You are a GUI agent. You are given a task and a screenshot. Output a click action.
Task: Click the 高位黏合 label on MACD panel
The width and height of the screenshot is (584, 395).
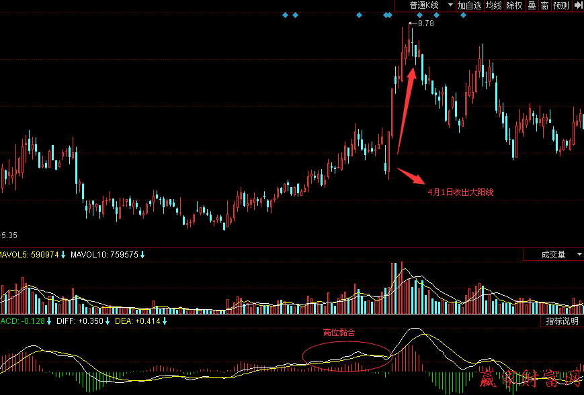[x=339, y=332]
